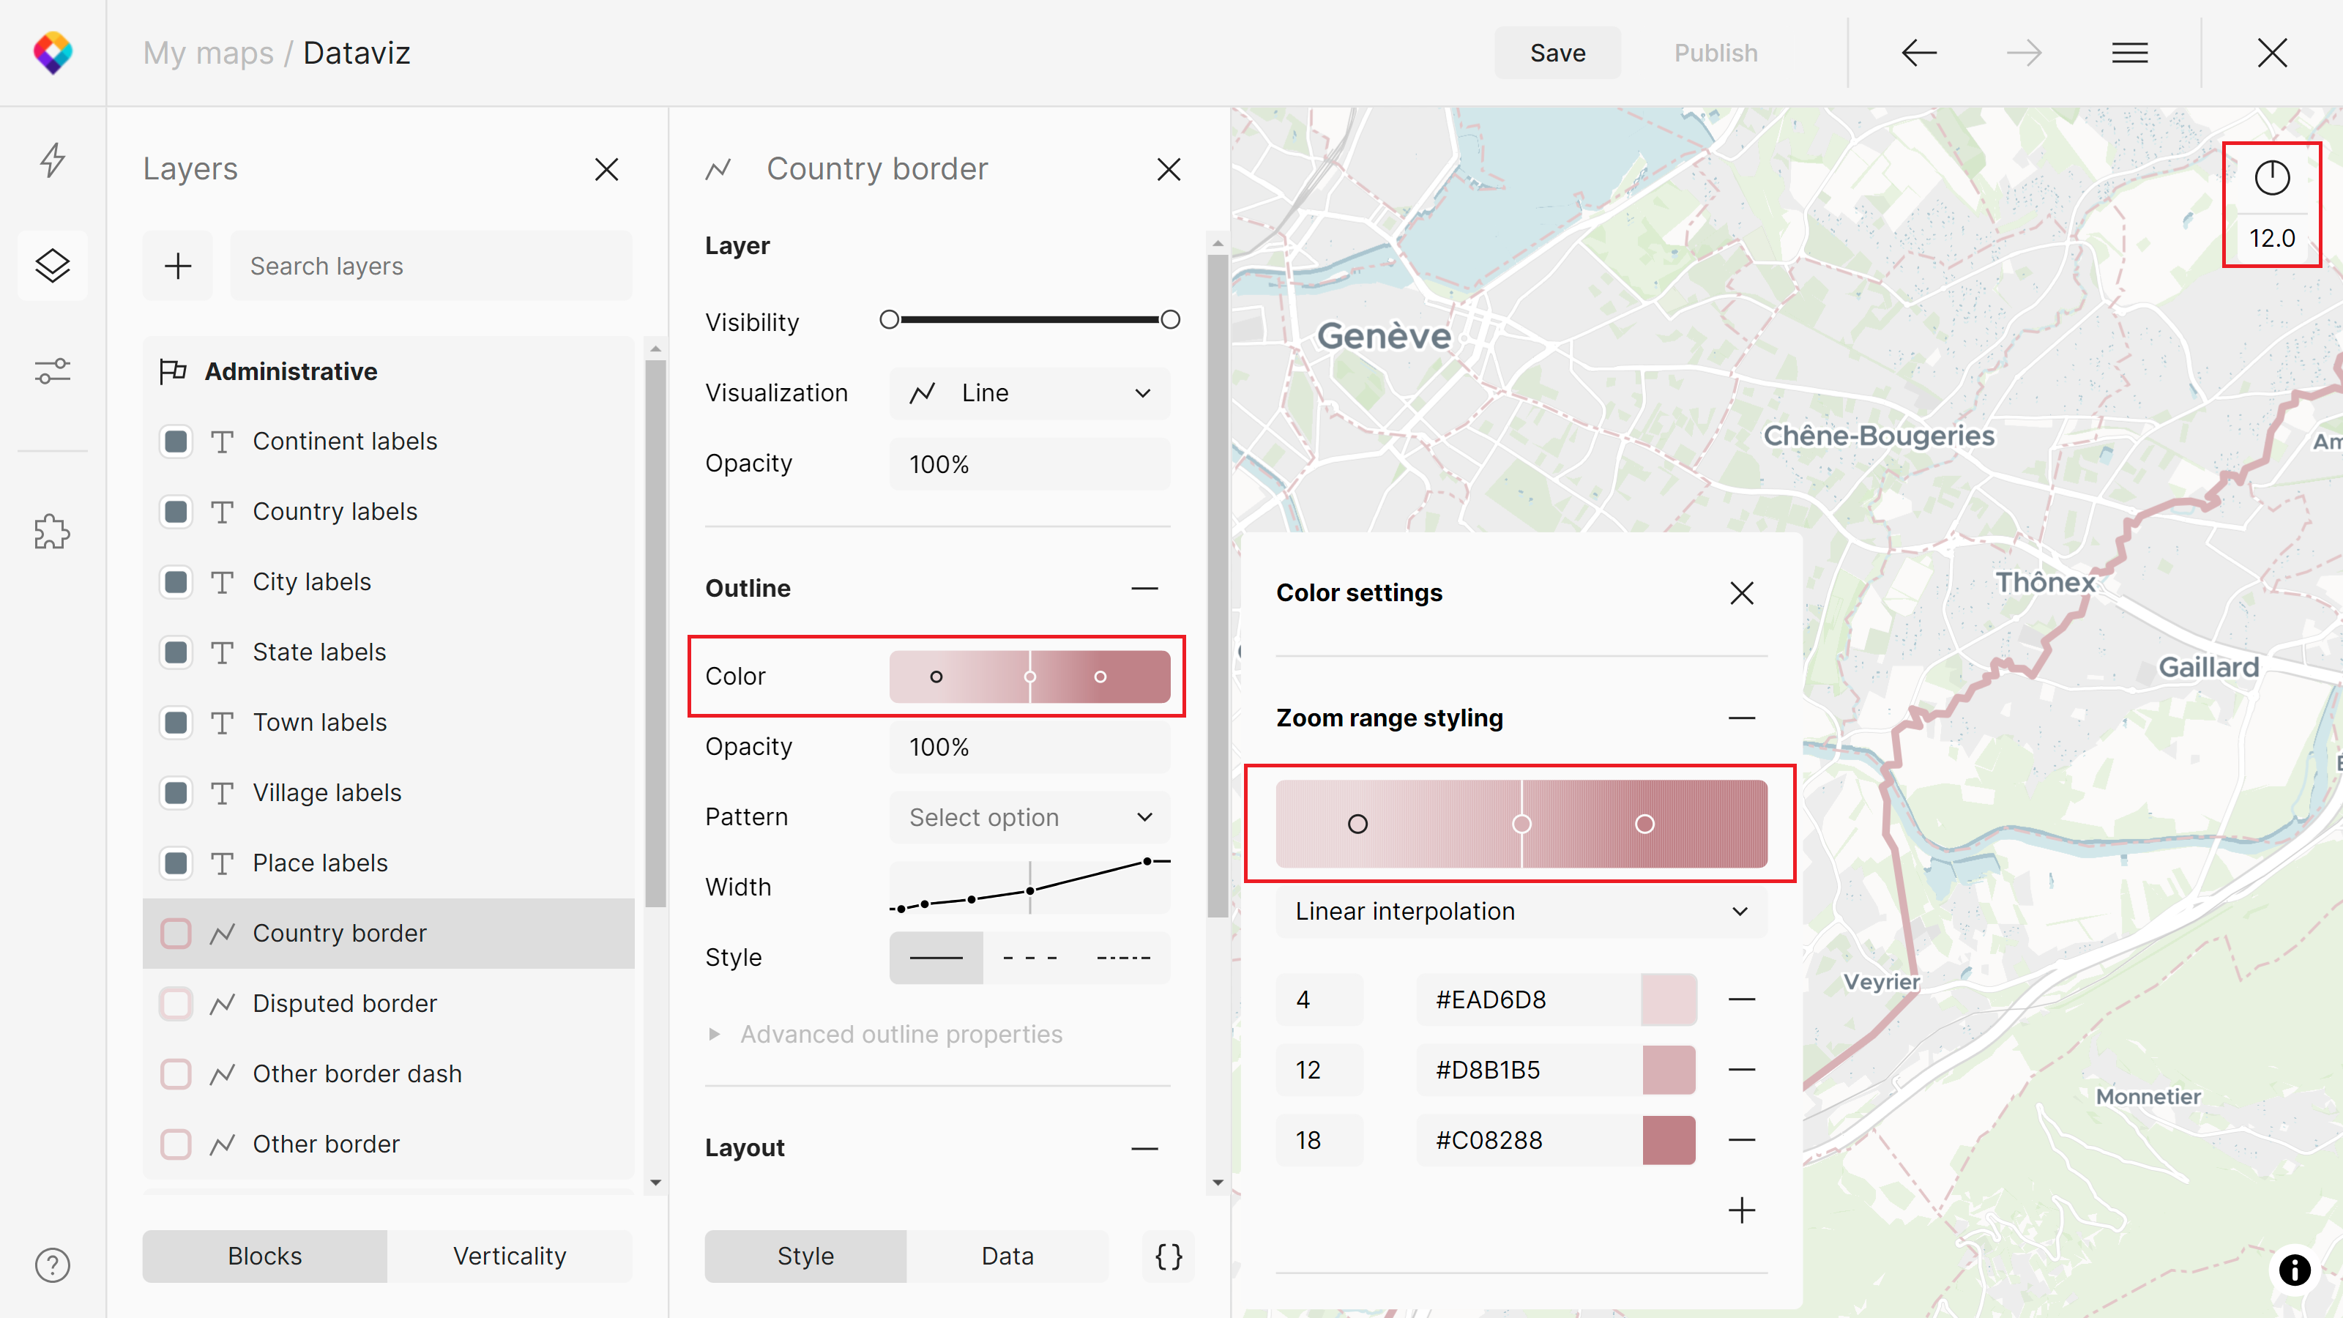The height and width of the screenshot is (1318, 2343).
Task: Click the add layer plus button
Action: click(178, 266)
